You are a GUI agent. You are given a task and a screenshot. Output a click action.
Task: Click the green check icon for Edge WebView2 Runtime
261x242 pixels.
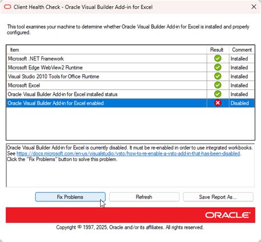tap(218, 67)
